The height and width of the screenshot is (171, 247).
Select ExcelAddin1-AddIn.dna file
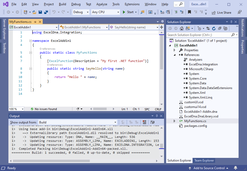pos(201,112)
